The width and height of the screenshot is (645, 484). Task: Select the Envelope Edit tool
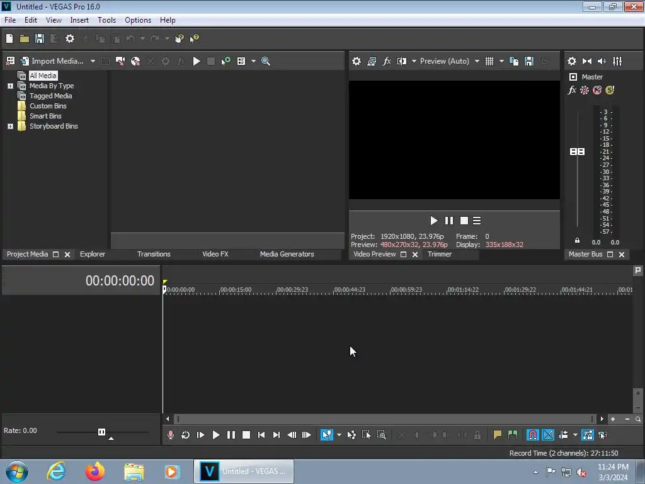[351, 435]
